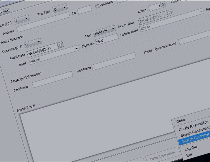This screenshot has height=162, width=210.
Task: Open the Flight Date calendar picker icon
Action: click(61, 45)
